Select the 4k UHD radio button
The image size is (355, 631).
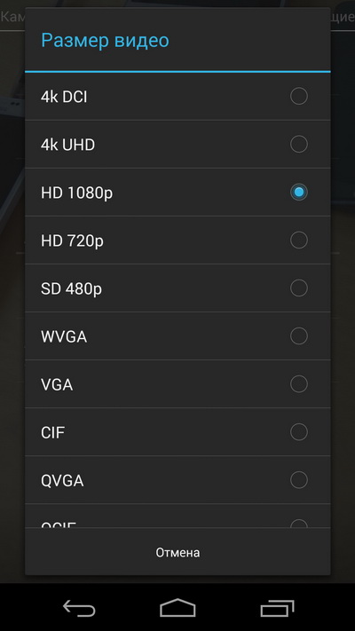[299, 144]
